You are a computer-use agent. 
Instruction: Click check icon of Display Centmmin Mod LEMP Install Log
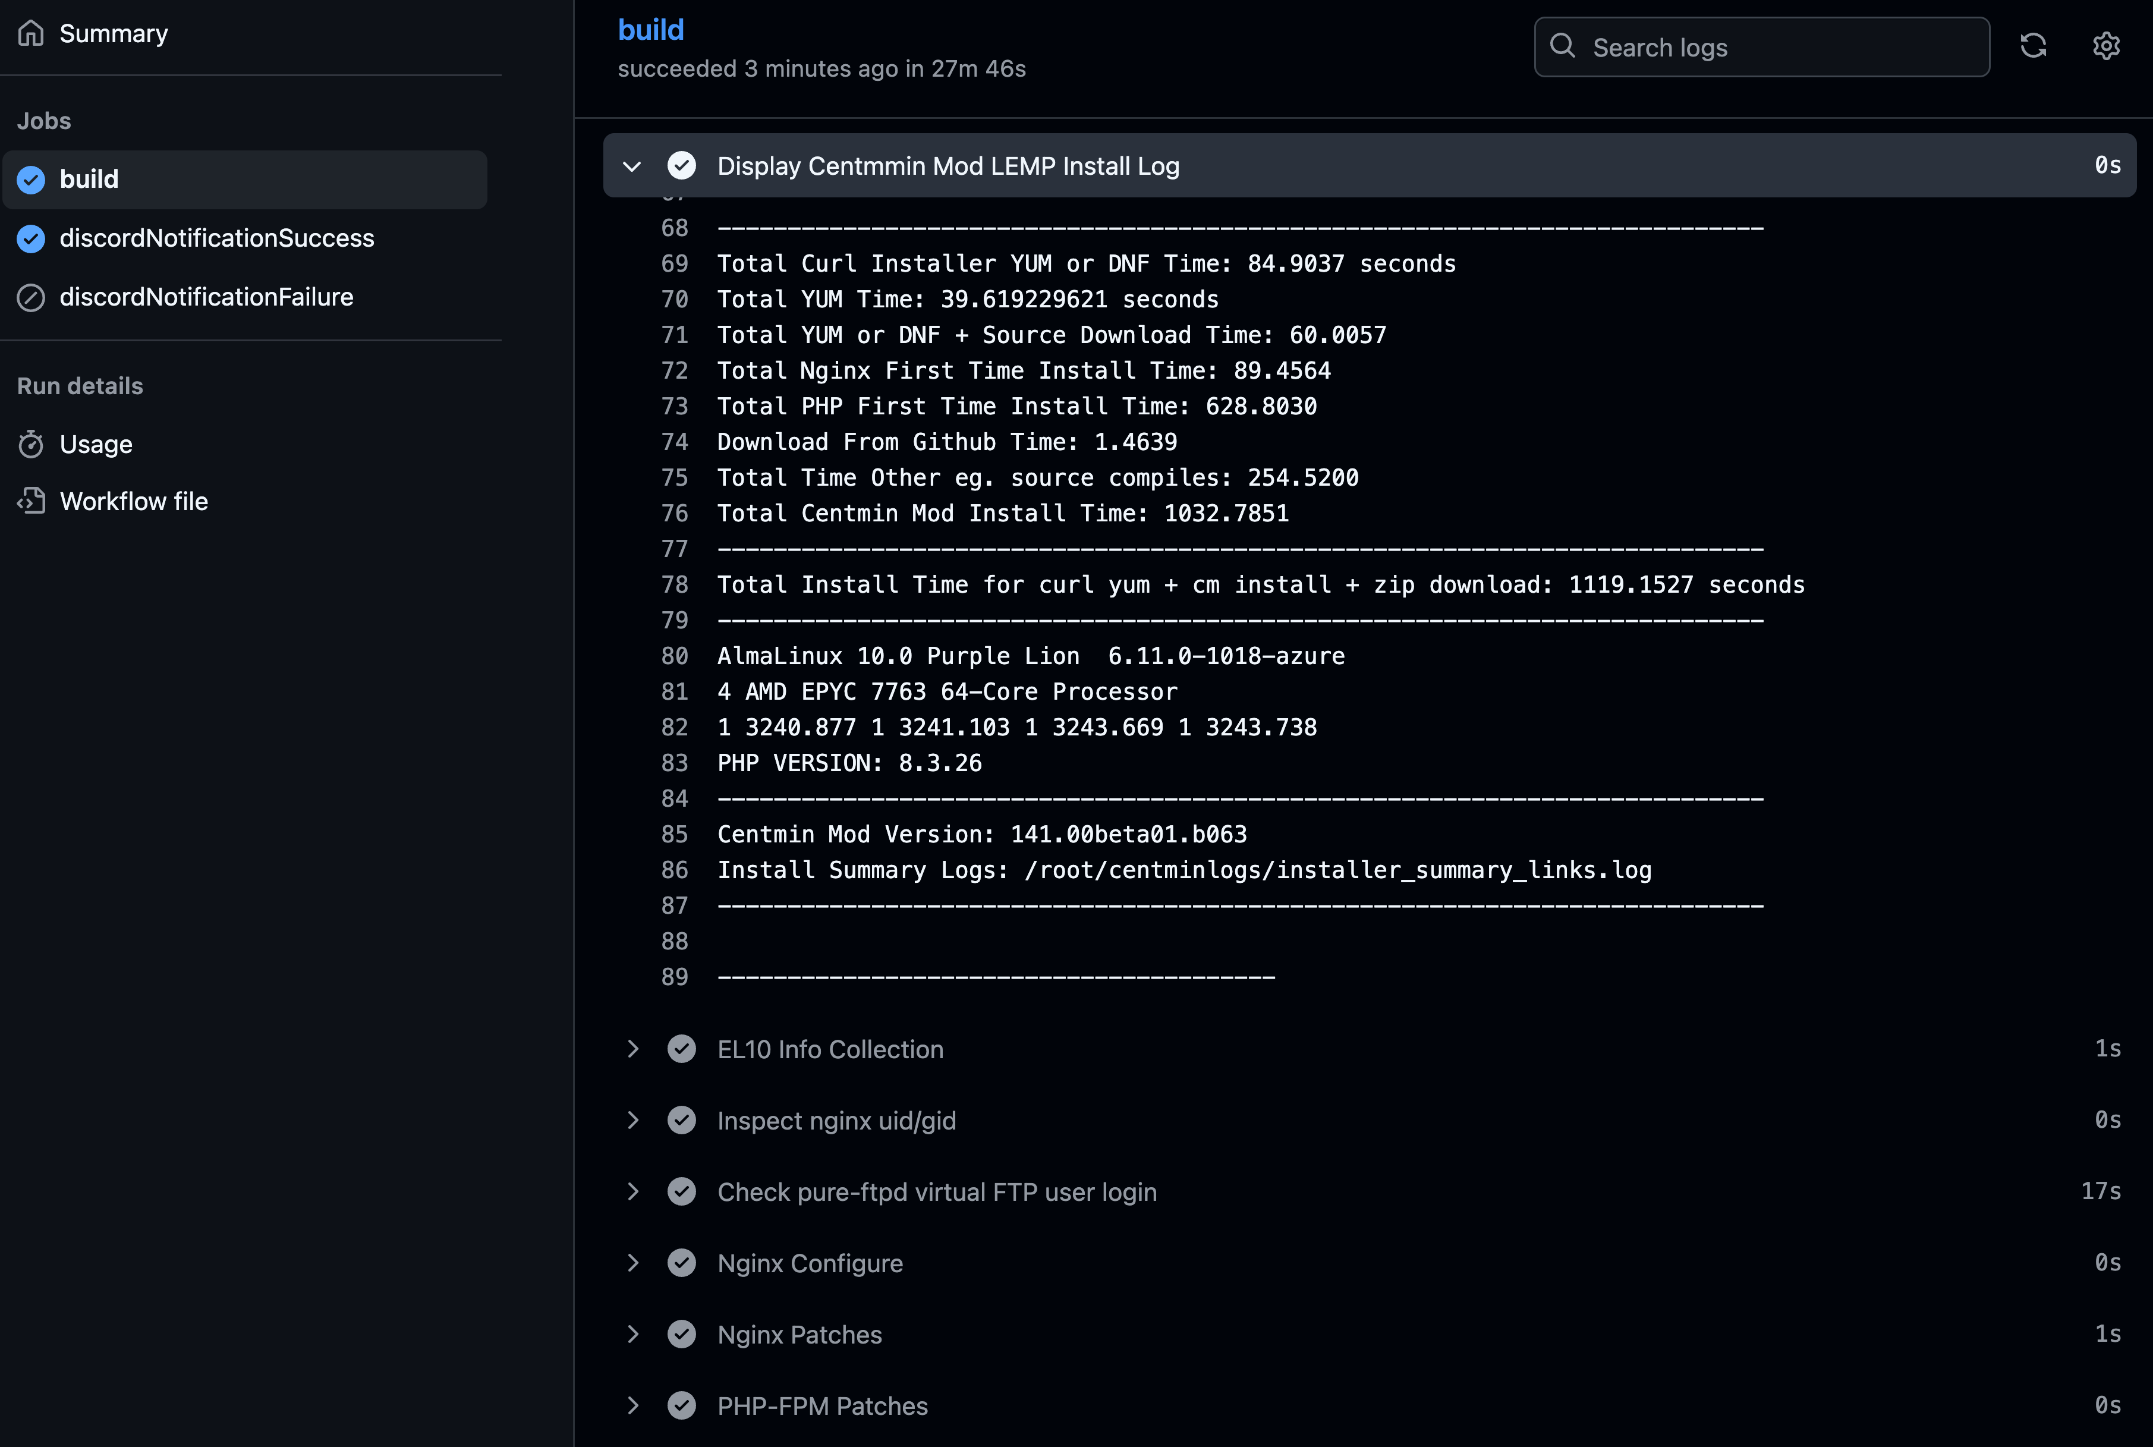pos(682,165)
